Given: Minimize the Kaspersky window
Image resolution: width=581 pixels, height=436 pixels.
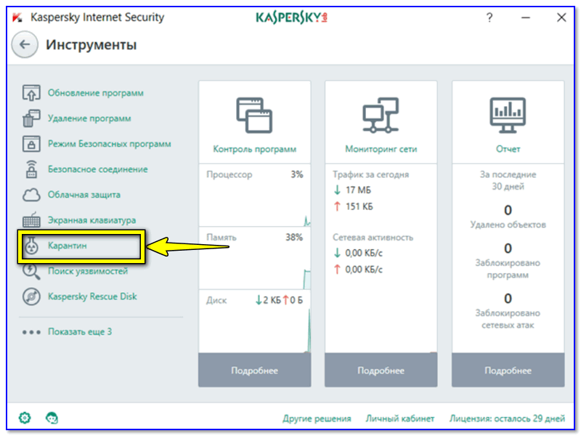Looking at the screenshot, I should (525, 17).
